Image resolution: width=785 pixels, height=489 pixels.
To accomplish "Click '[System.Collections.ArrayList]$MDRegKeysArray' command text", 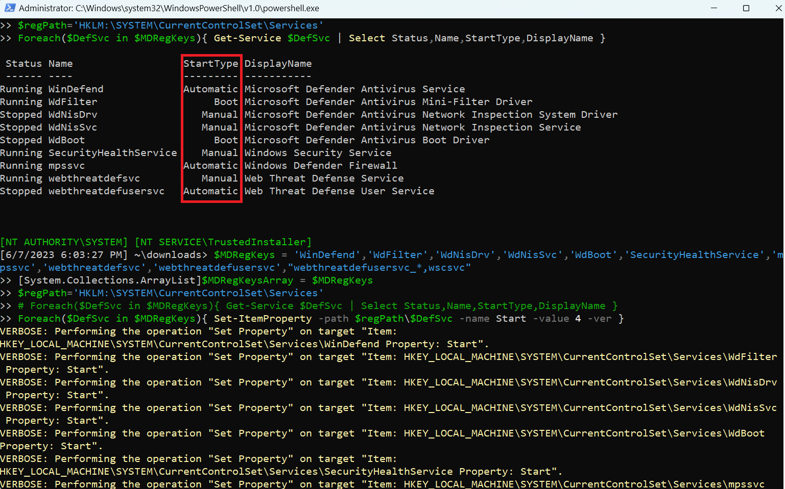I will 156,280.
